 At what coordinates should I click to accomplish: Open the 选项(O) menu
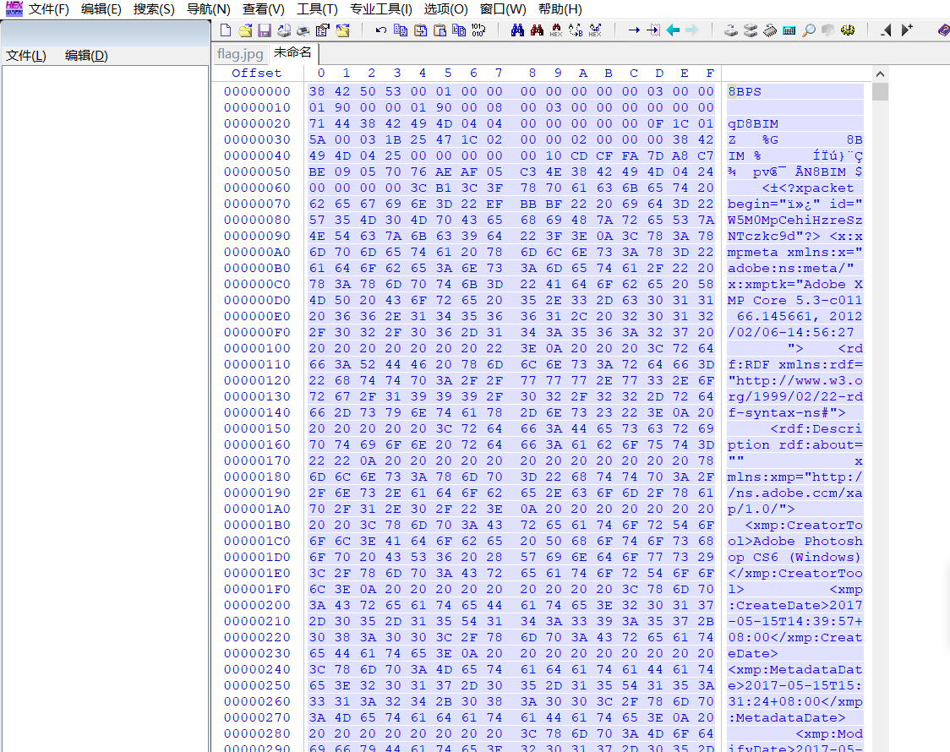[x=446, y=9]
